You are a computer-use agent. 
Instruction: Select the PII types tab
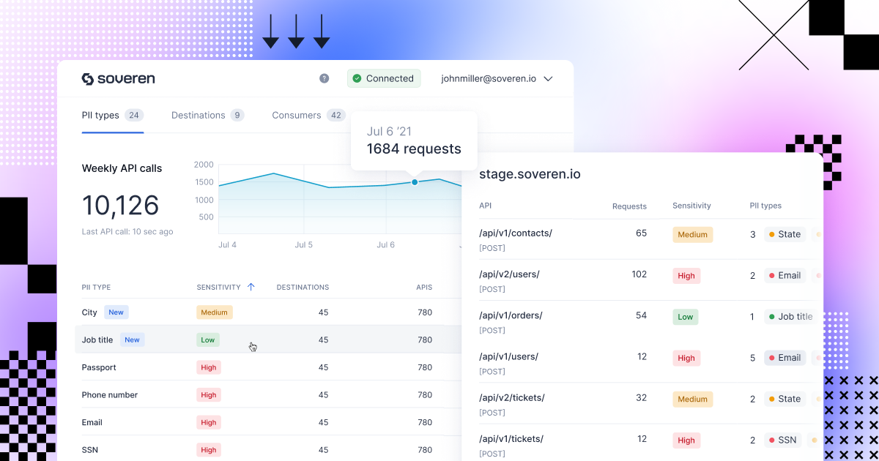[101, 115]
